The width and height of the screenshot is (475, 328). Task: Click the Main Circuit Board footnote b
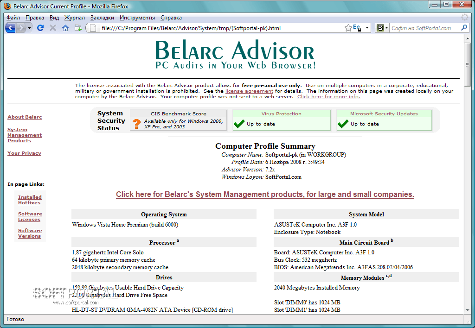point(392,240)
